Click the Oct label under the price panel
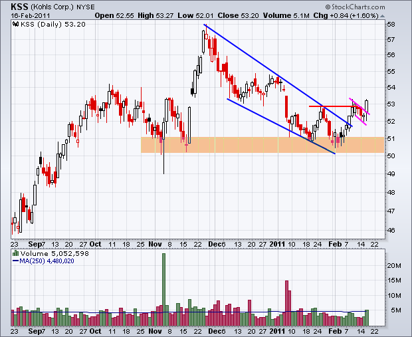The width and height of the screenshot is (412, 337). [x=95, y=244]
